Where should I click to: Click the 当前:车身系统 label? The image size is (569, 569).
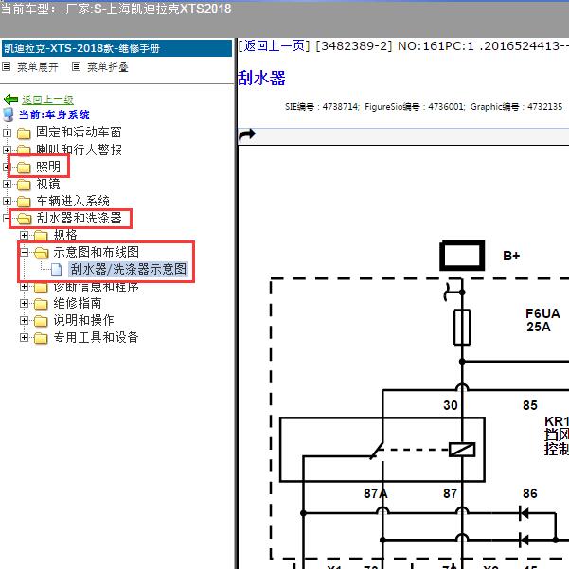[x=54, y=115]
